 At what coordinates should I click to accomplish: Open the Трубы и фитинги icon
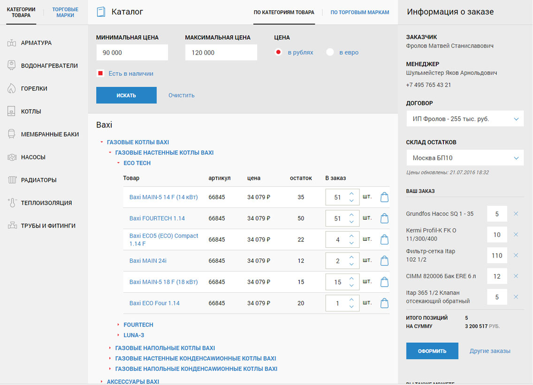tap(12, 226)
